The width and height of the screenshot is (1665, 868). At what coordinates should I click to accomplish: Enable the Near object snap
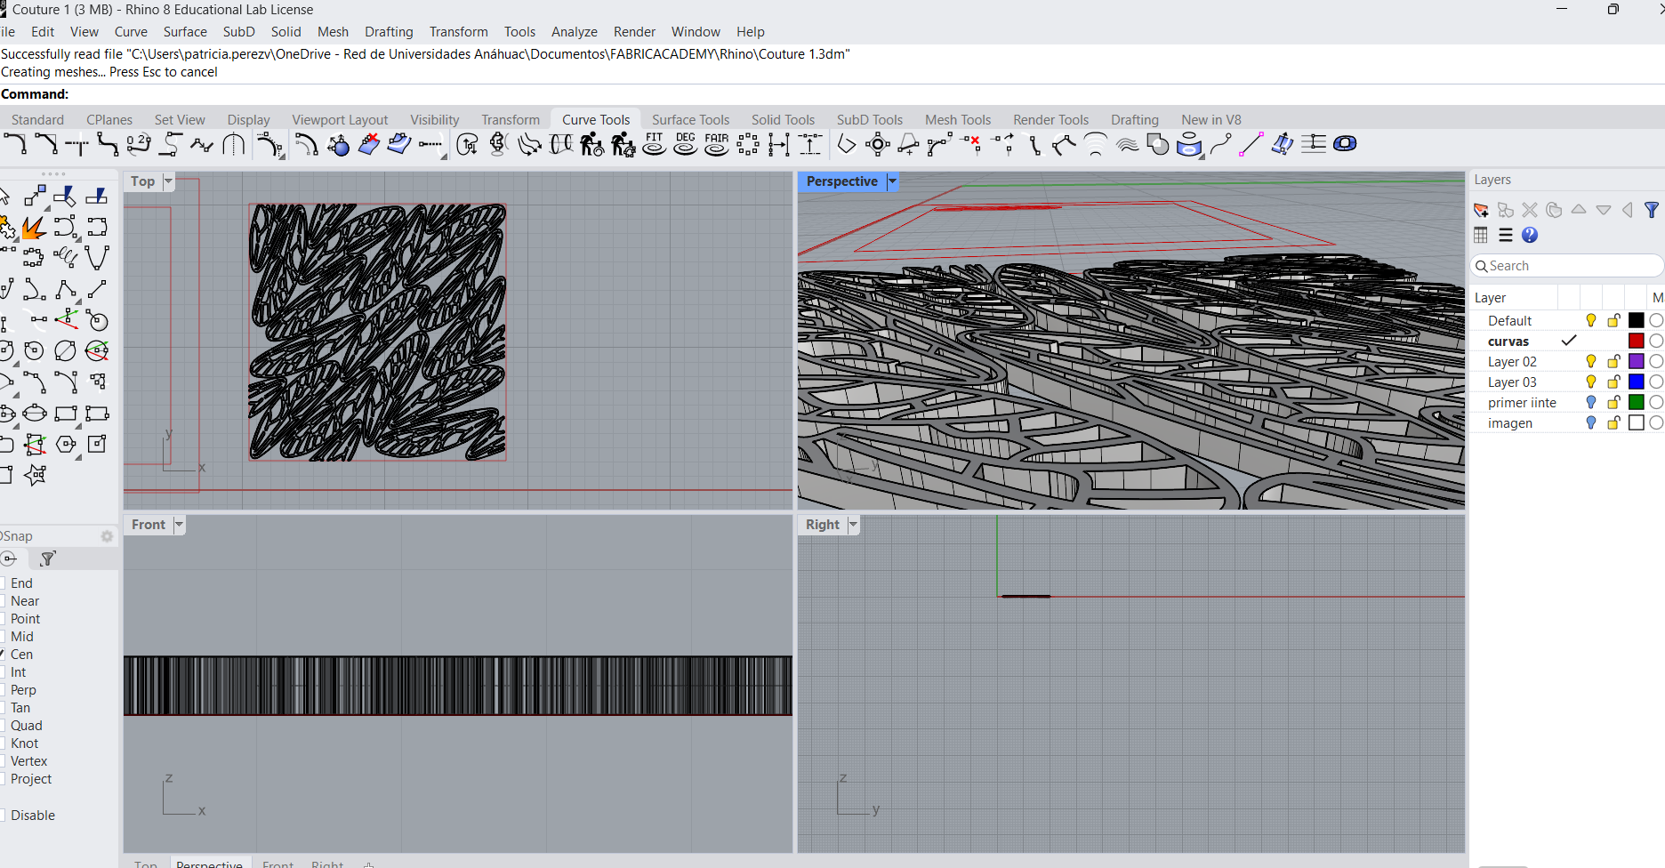click(x=3, y=601)
